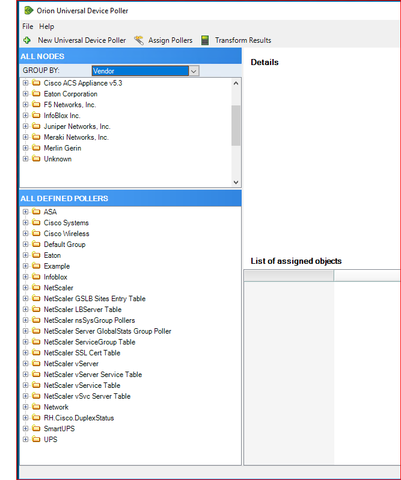401x480 pixels.
Task: Click the Cisco Wireless folder icon
Action: 36,233
